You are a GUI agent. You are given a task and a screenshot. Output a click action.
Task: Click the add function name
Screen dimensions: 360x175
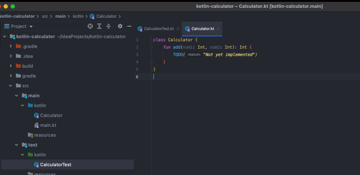(176, 47)
